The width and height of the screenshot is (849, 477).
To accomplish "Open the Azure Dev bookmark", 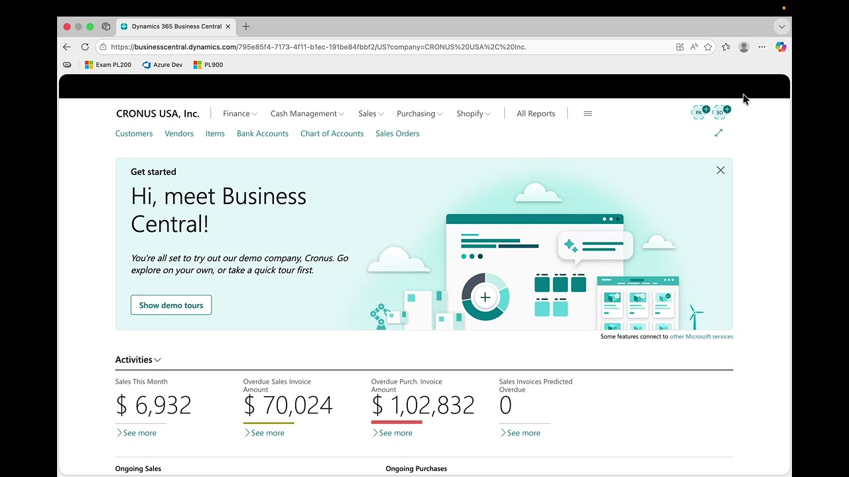I will [x=163, y=65].
